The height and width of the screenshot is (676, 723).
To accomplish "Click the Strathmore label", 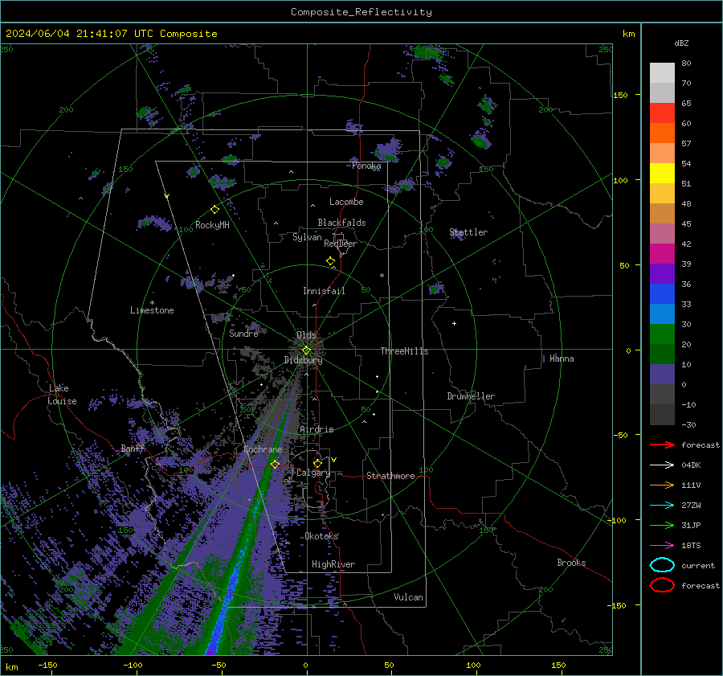I will [390, 476].
